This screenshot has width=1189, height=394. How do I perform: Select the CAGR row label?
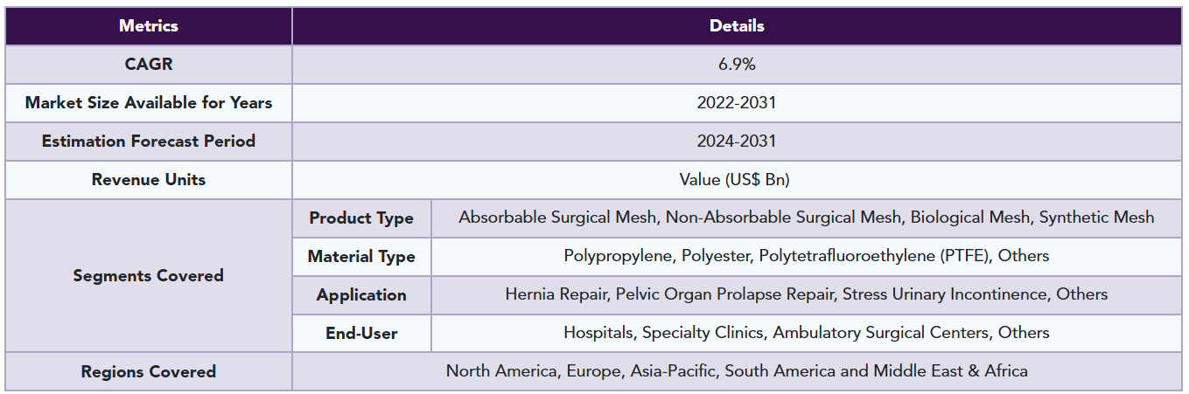[x=149, y=65]
